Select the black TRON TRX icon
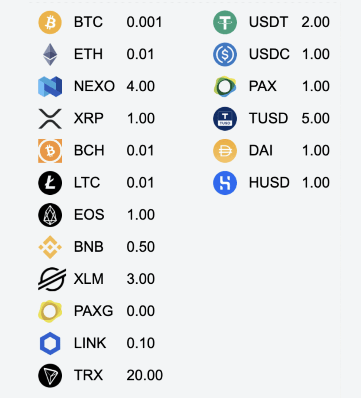 tap(50, 375)
